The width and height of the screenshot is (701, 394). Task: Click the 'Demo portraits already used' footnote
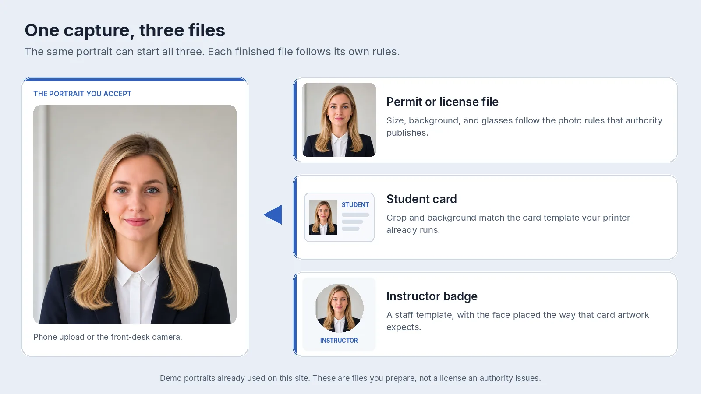(350, 378)
